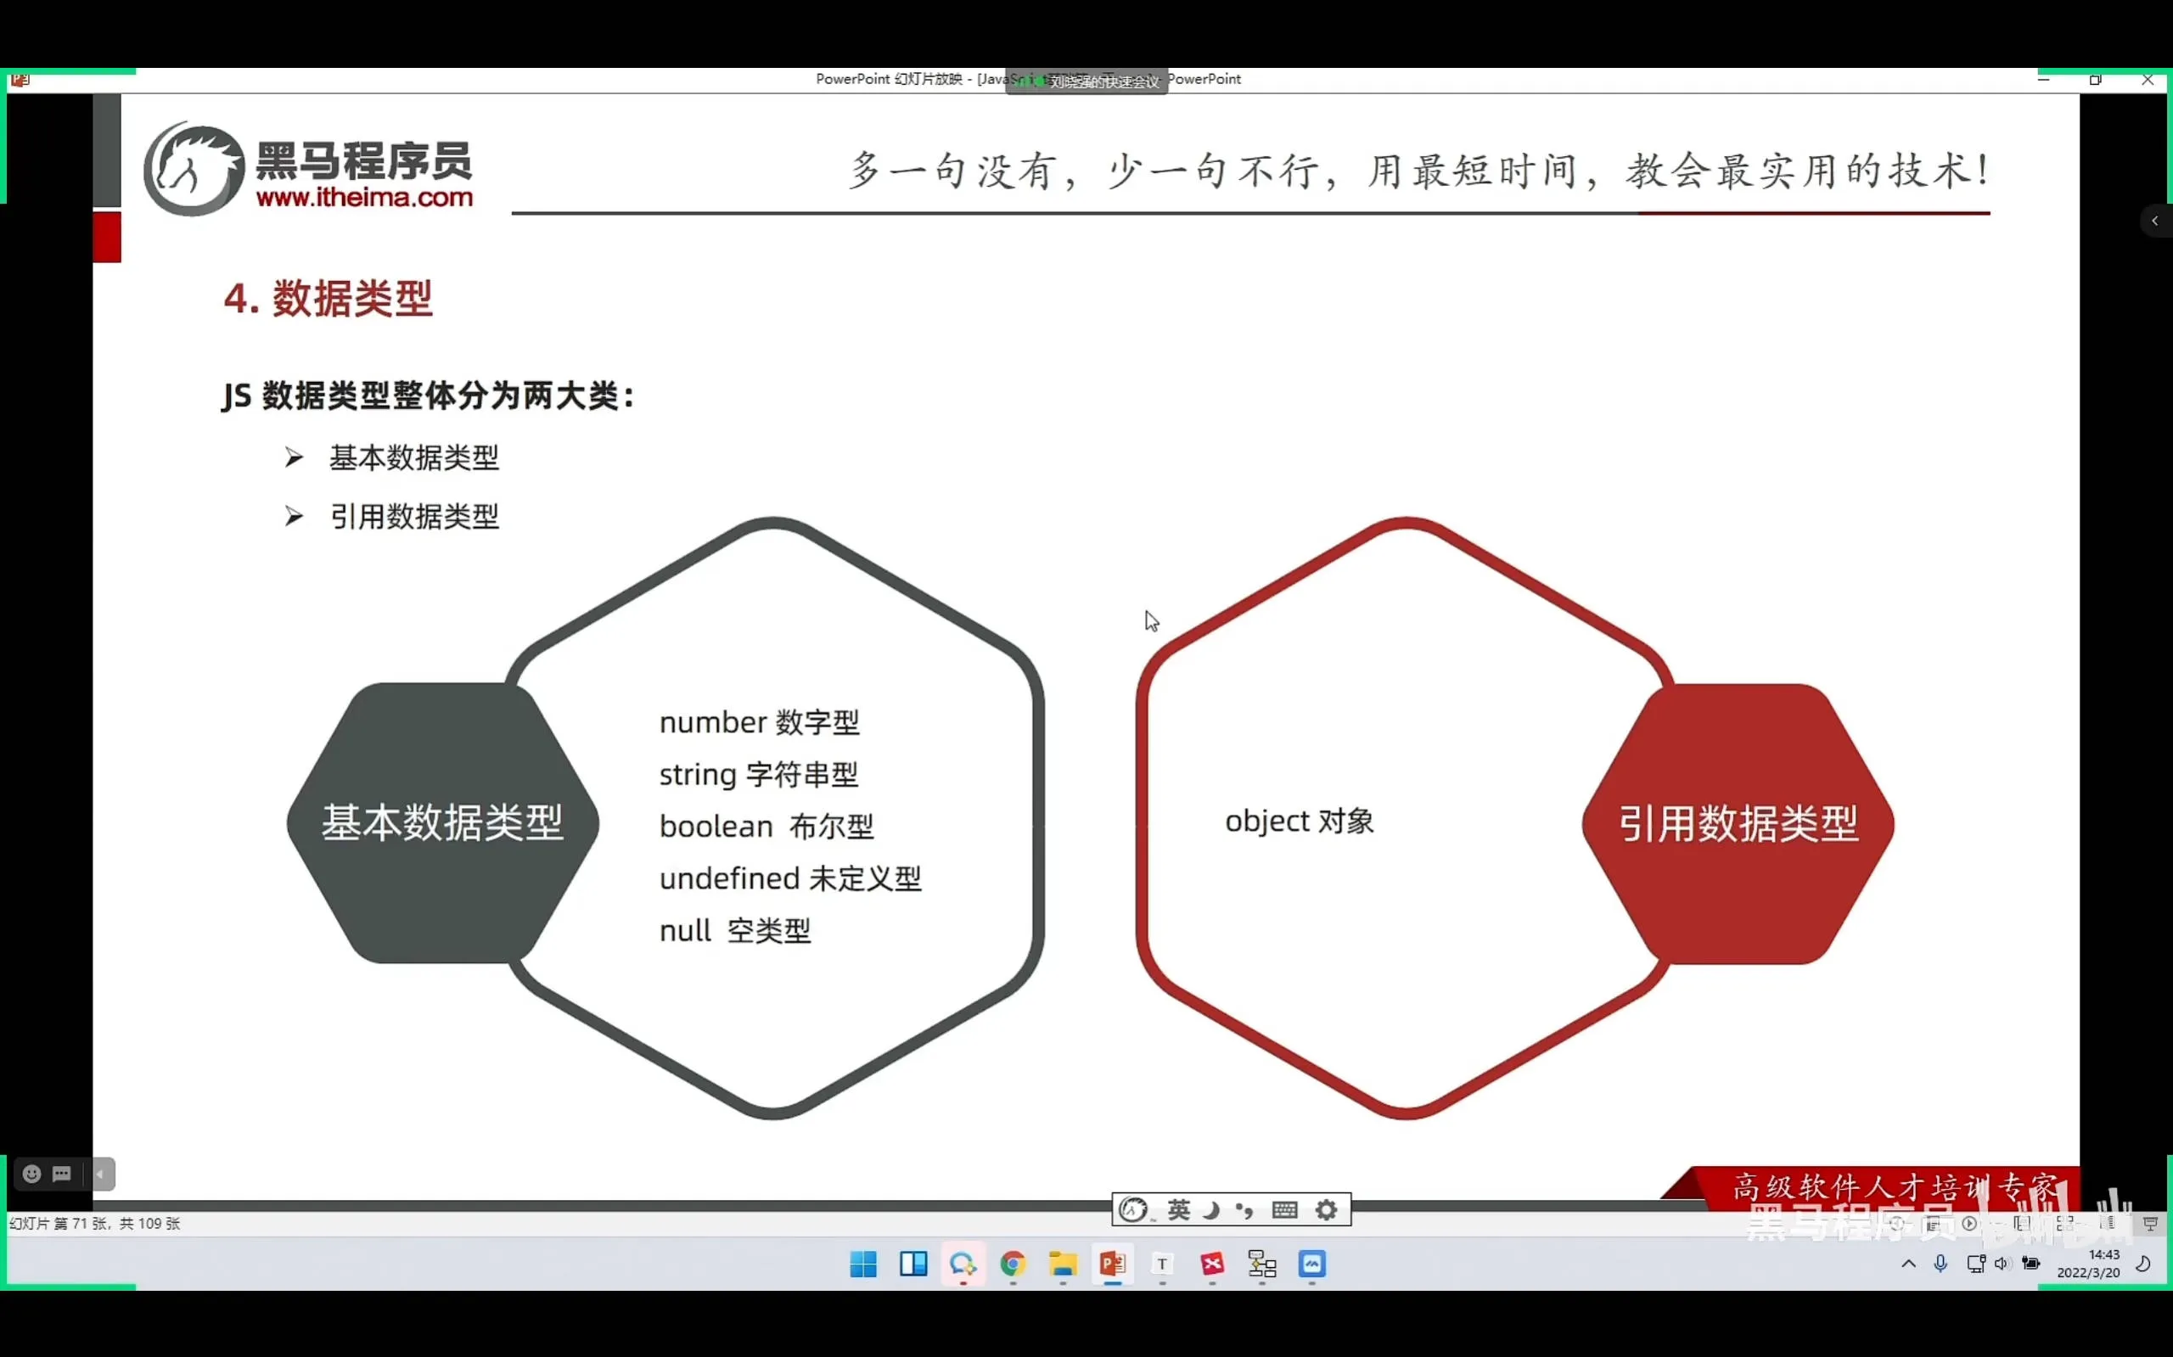Click microphone icon in system tray
The width and height of the screenshot is (2173, 1357).
[1940, 1264]
